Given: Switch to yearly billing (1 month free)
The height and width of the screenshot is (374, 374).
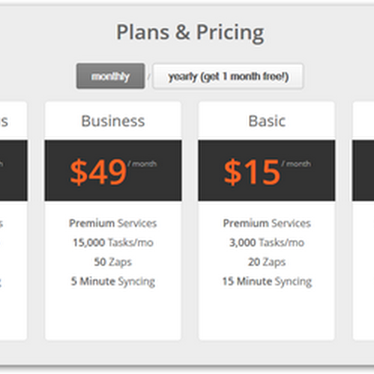Looking at the screenshot, I should click(x=228, y=76).
